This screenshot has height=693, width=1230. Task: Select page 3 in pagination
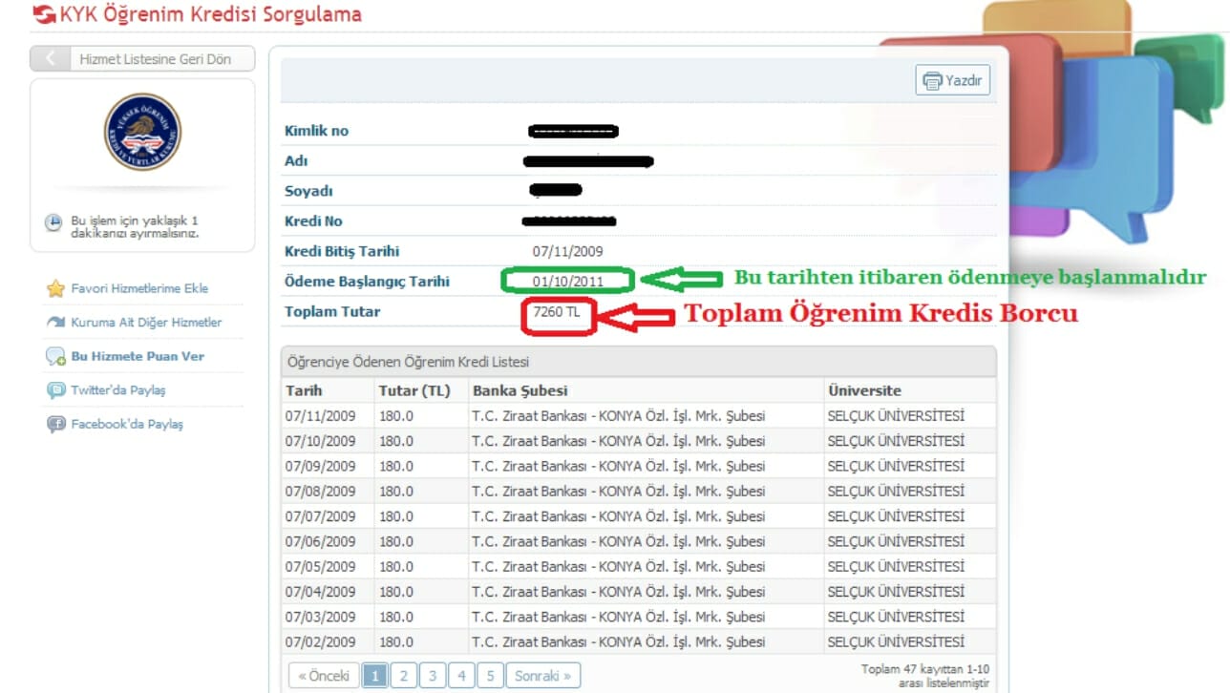tap(432, 676)
